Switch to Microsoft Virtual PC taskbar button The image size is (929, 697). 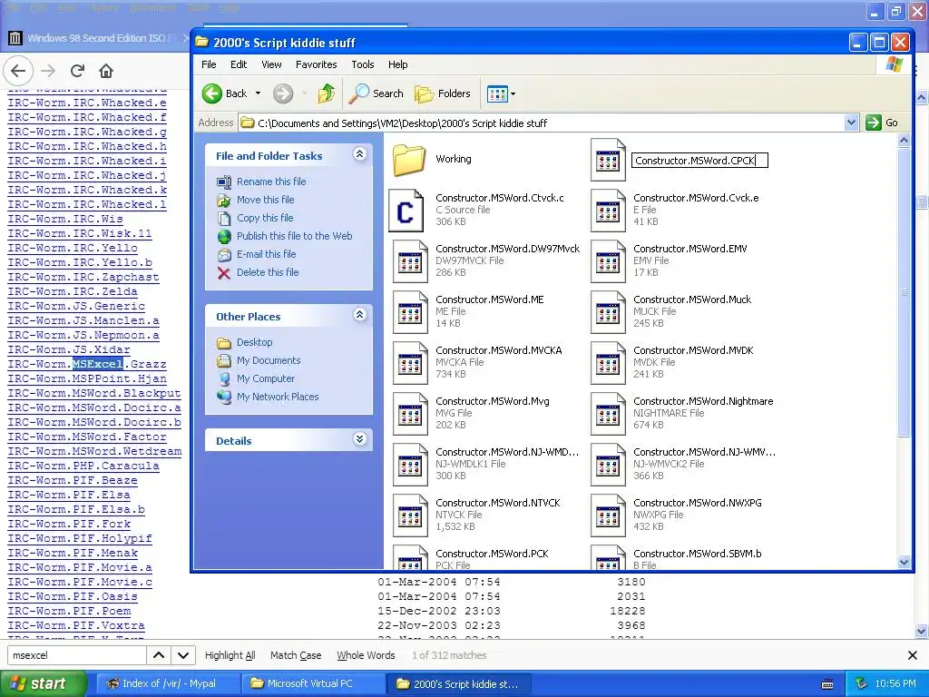pyautogui.click(x=313, y=683)
